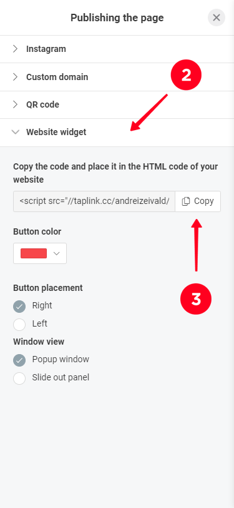Click the chevron icon next to QR code
The image size is (234, 508).
coord(15,104)
